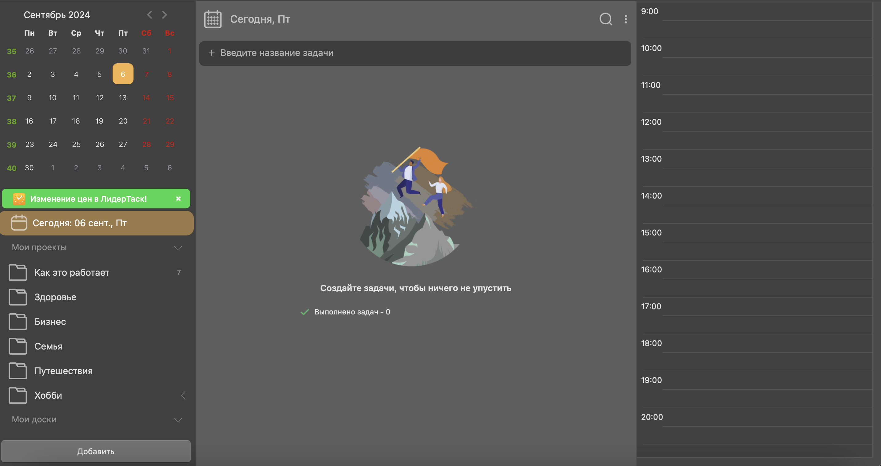Click the Здоровье project folder icon
Viewport: 881px width, 466px height.
(18, 297)
